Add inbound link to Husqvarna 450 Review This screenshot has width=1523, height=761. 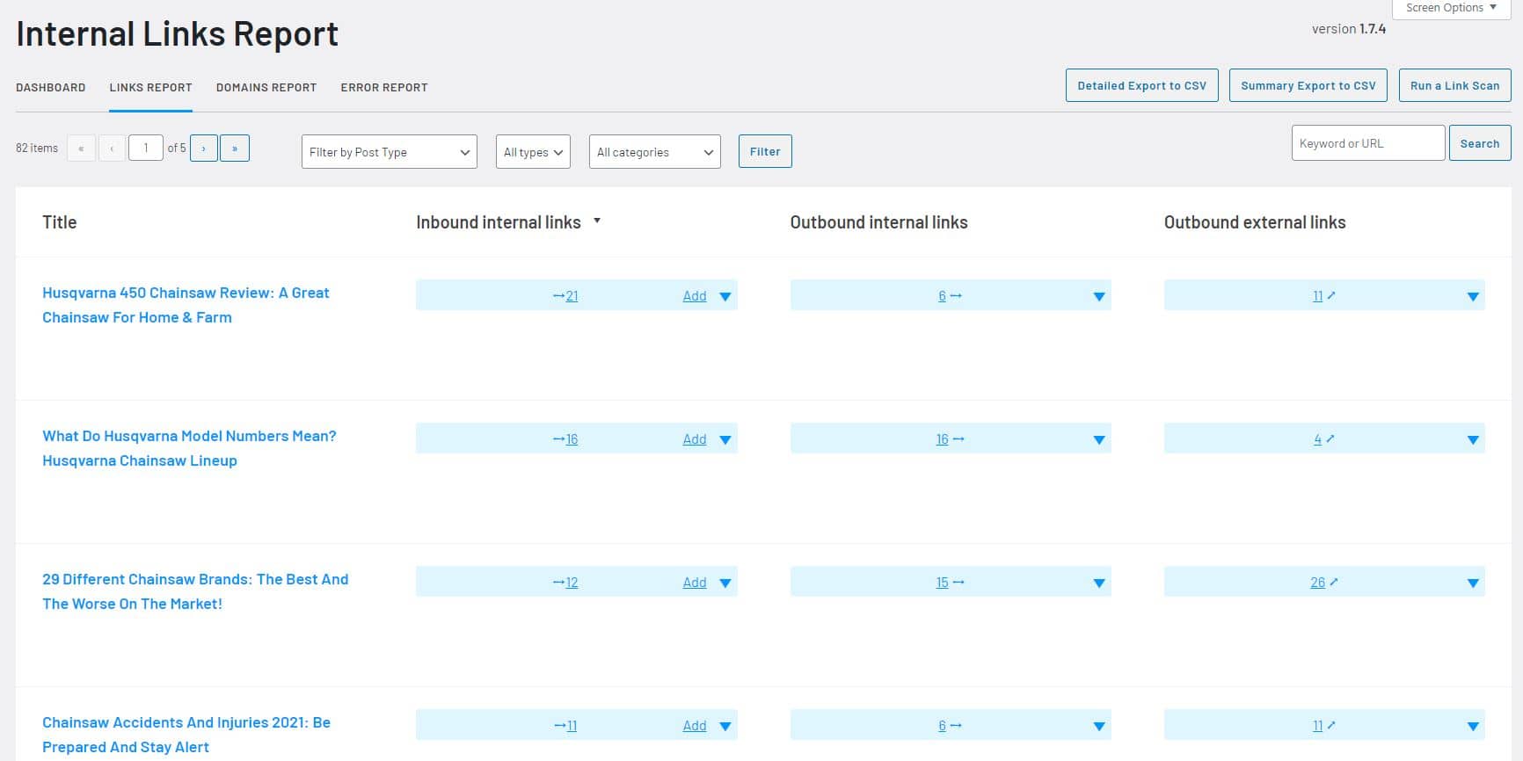pyautogui.click(x=695, y=296)
